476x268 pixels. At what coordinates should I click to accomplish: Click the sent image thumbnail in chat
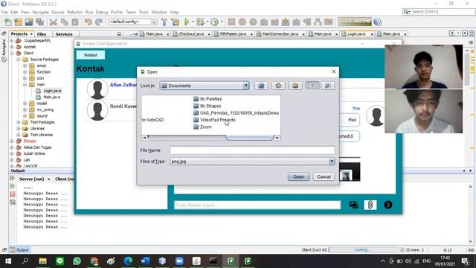[350, 172]
